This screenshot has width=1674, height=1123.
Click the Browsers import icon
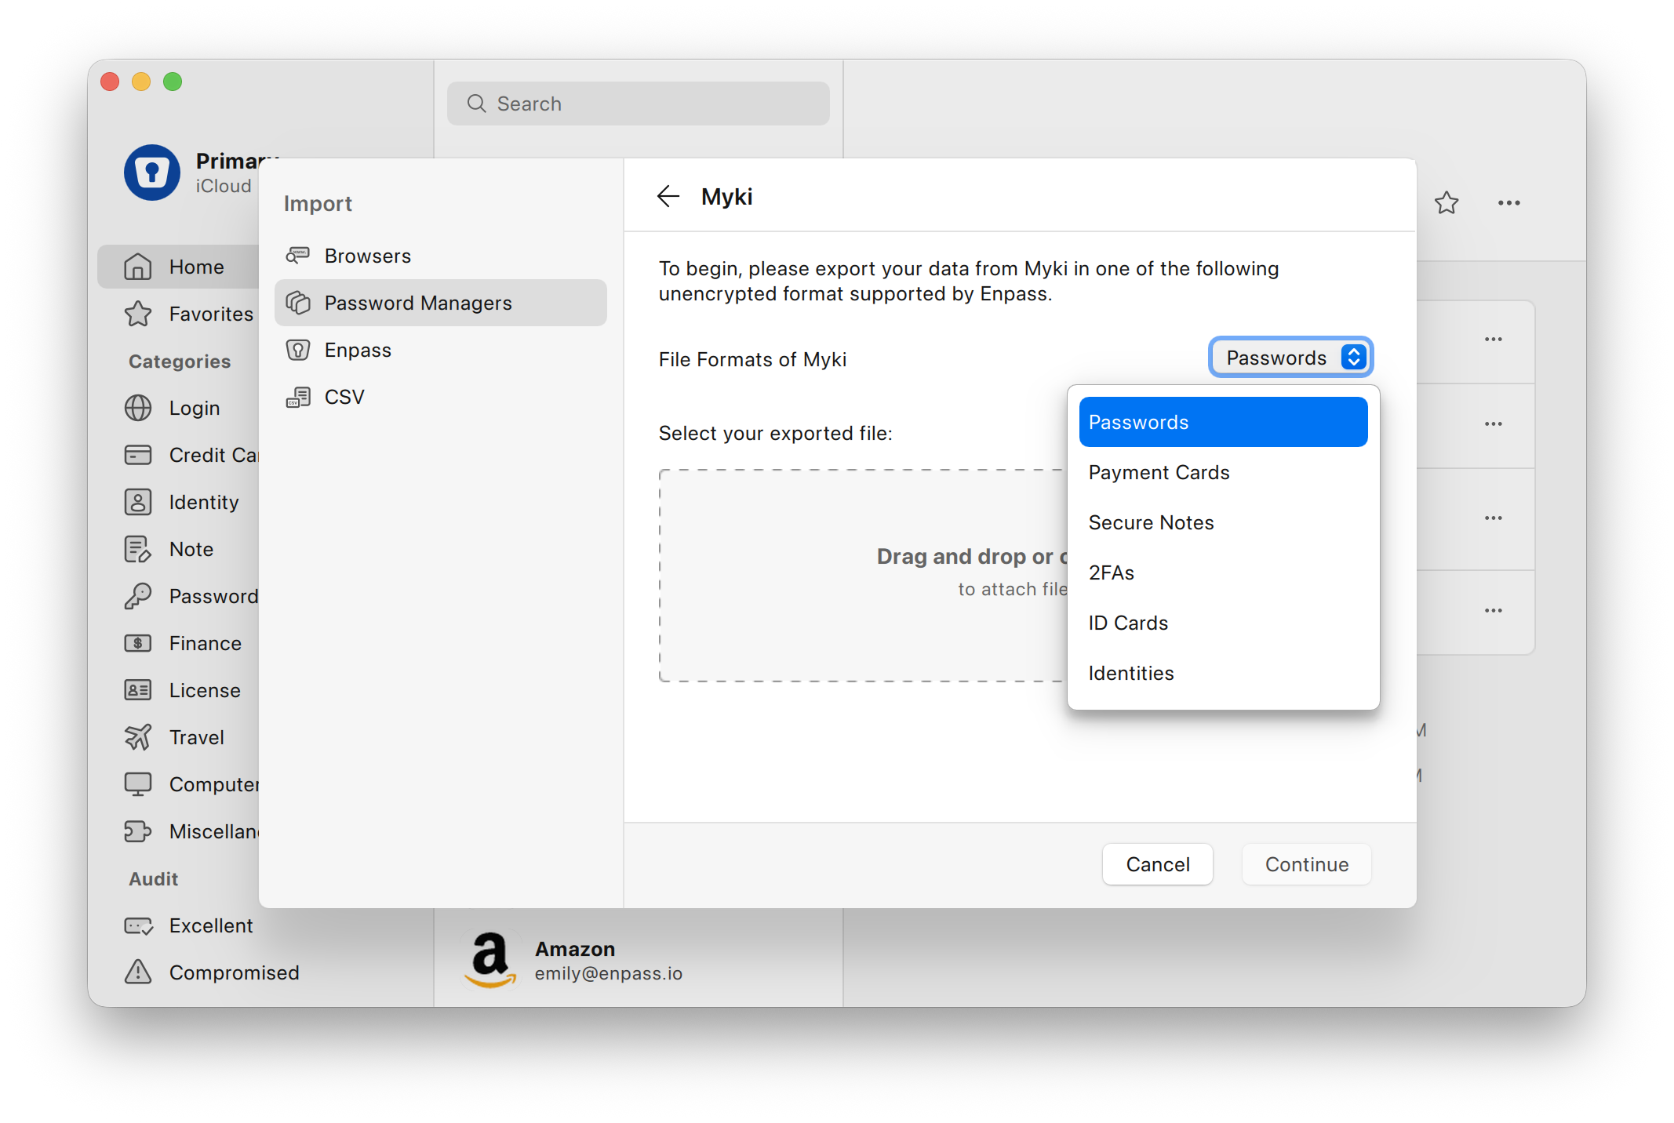[x=298, y=256]
